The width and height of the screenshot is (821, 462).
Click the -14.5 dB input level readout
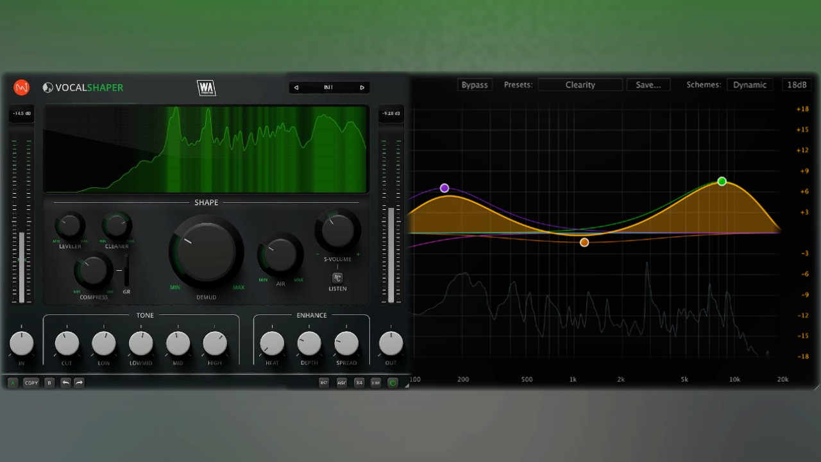pos(22,114)
